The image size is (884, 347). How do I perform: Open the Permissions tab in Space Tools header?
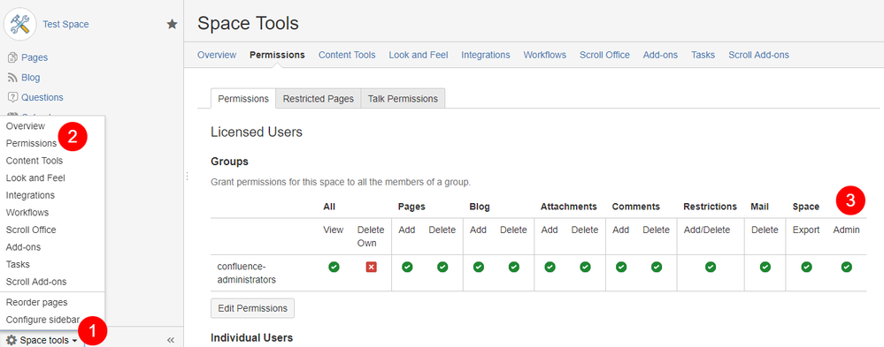coord(277,55)
